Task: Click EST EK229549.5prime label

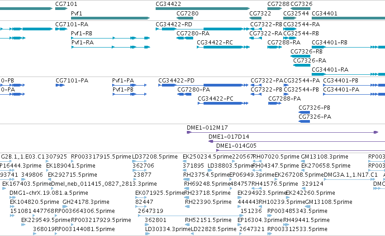Action: coord(46,220)
